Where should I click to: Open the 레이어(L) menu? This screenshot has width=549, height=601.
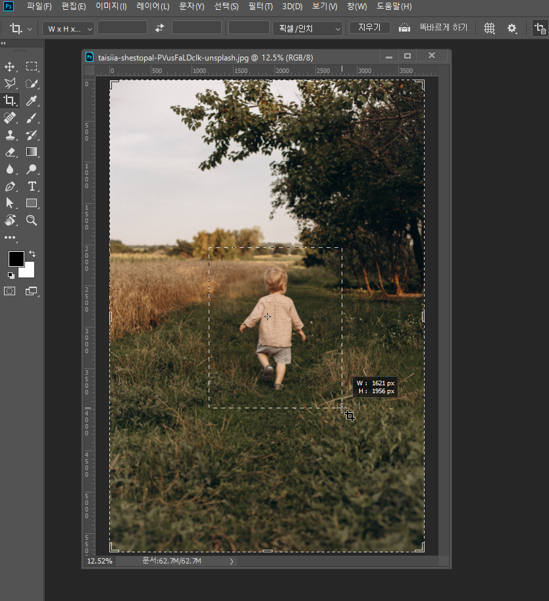[153, 7]
